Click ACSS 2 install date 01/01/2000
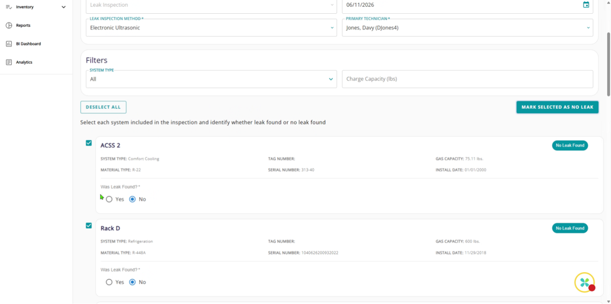This screenshot has height=304, width=611. pos(475,170)
